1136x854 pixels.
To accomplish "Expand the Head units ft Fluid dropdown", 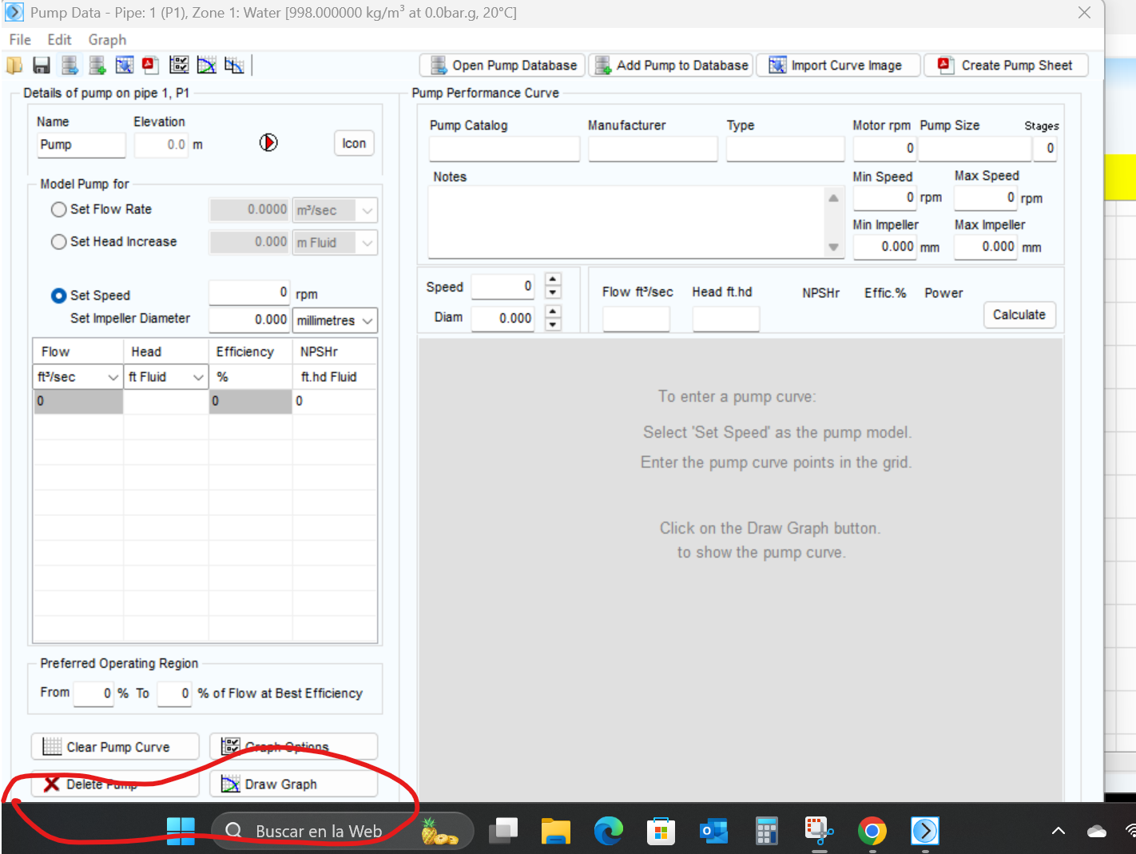I will 166,376.
